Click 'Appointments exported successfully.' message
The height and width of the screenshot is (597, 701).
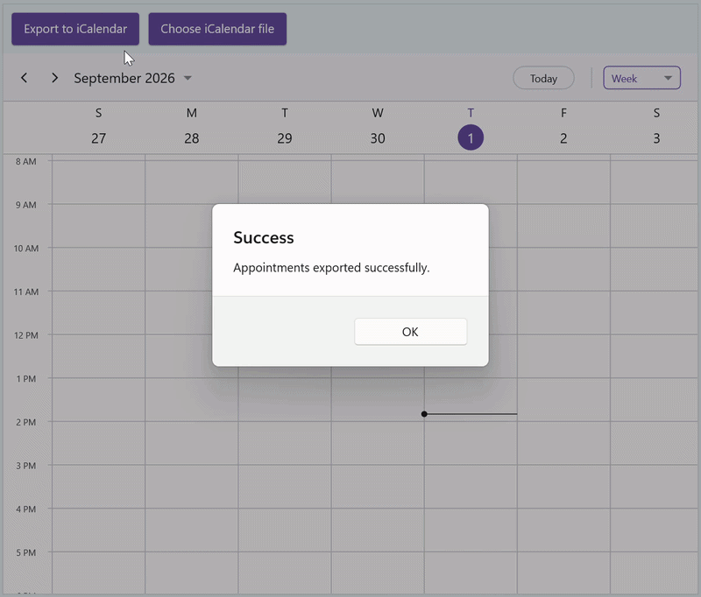click(x=331, y=268)
